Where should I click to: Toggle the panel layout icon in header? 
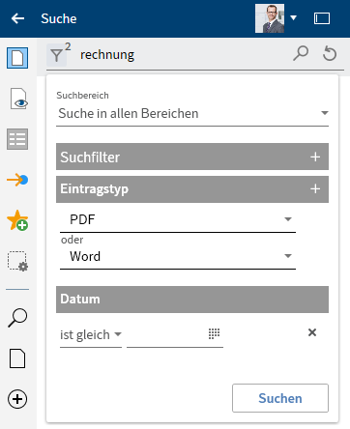point(322,18)
